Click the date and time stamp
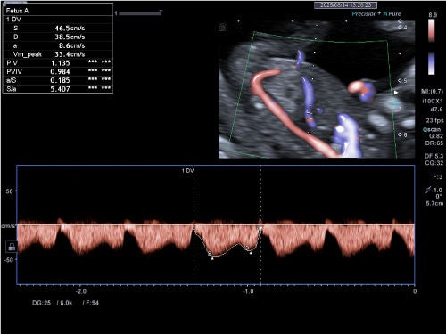This screenshot has height=334, width=446. pos(345,5)
